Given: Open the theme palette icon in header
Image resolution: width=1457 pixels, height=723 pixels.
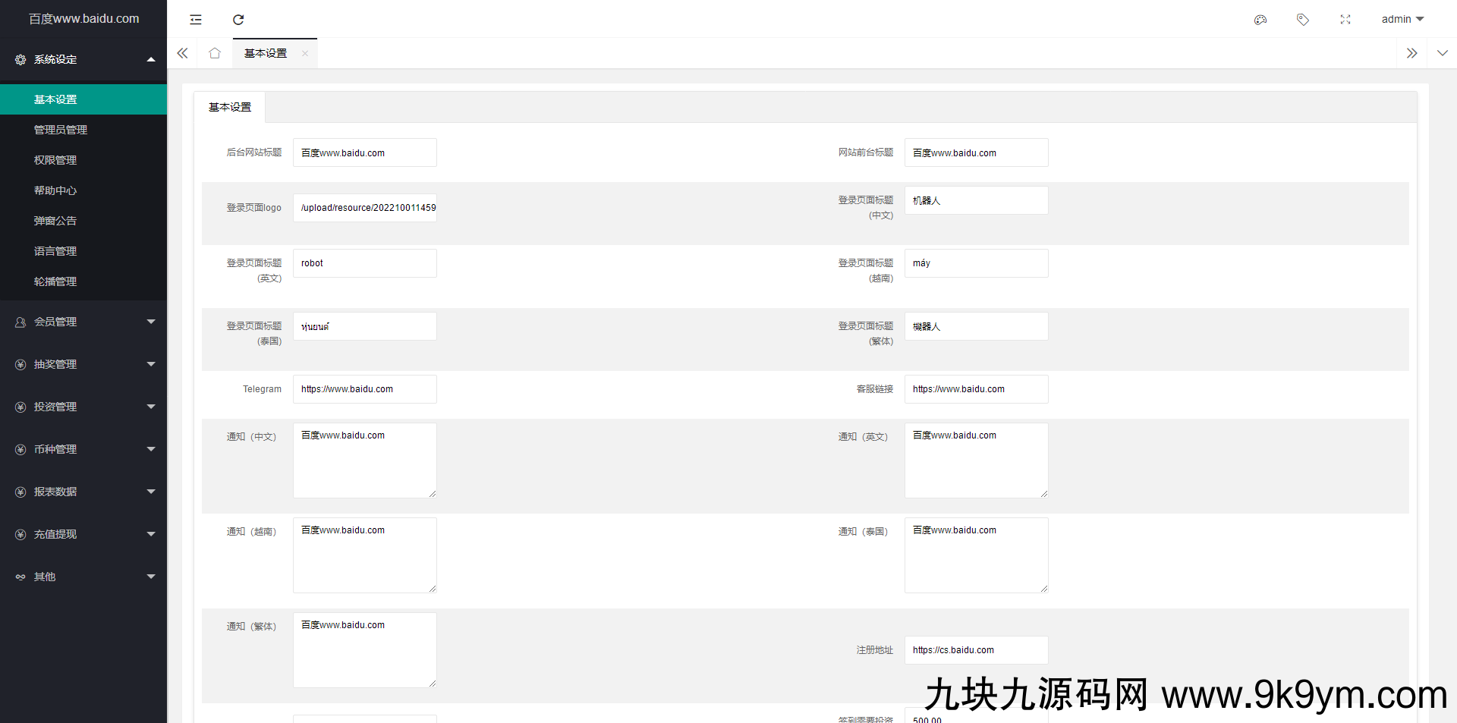Looking at the screenshot, I should point(1260,19).
